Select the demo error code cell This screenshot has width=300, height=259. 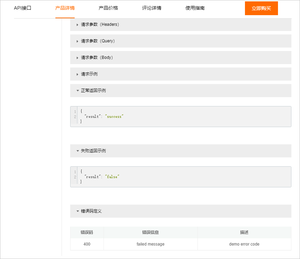(244, 244)
